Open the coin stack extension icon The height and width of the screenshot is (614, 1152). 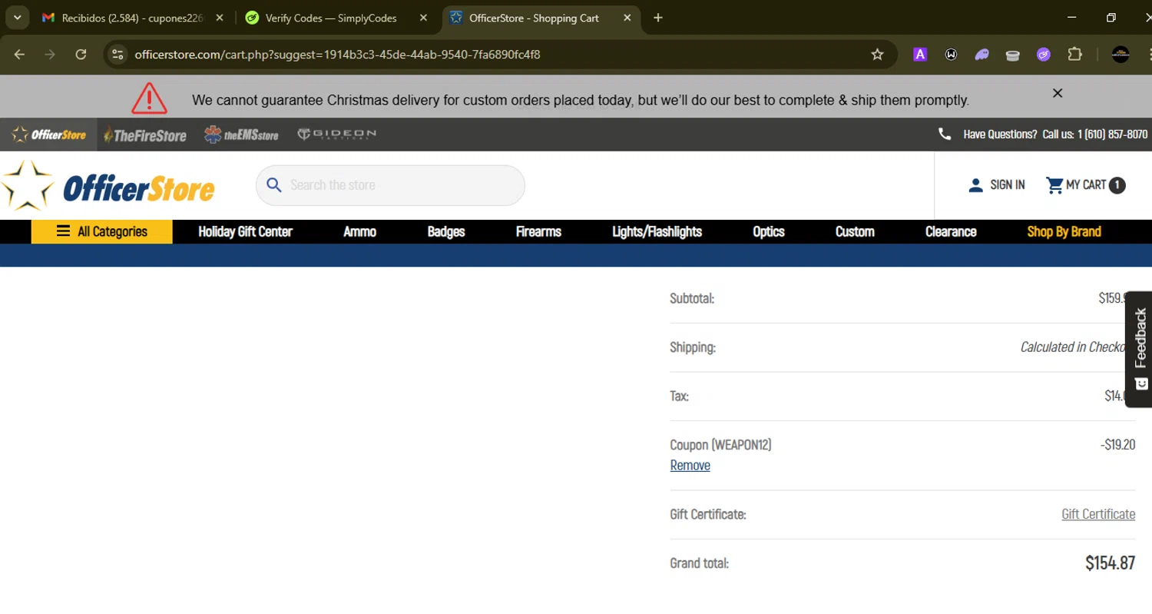pos(1012,55)
